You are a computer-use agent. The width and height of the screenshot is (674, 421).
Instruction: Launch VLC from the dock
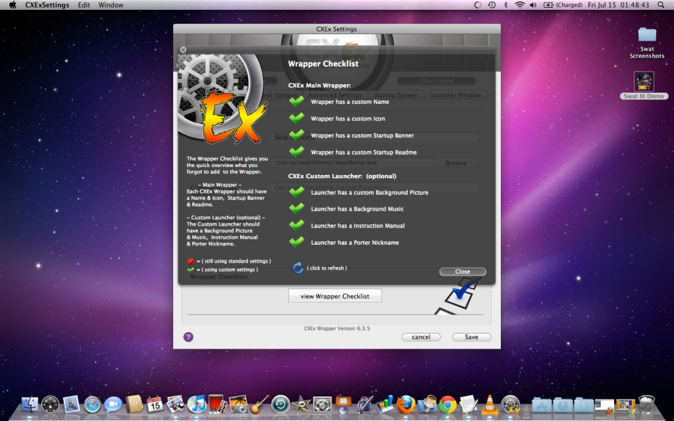pos(490,405)
